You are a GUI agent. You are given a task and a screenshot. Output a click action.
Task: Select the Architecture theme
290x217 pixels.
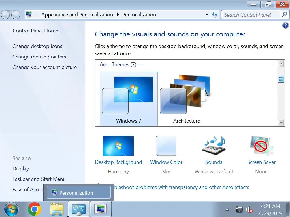[186, 99]
